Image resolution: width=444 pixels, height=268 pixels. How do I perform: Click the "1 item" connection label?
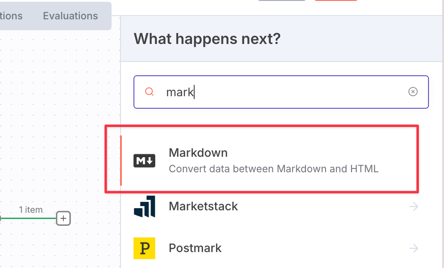31,210
